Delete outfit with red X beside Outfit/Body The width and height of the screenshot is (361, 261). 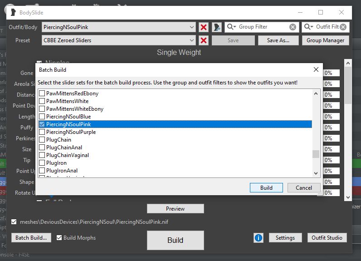pyautogui.click(x=204, y=27)
